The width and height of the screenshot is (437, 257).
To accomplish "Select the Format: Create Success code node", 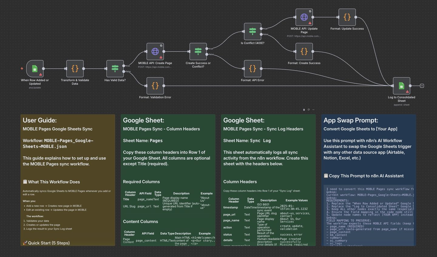I will coord(304,52).
